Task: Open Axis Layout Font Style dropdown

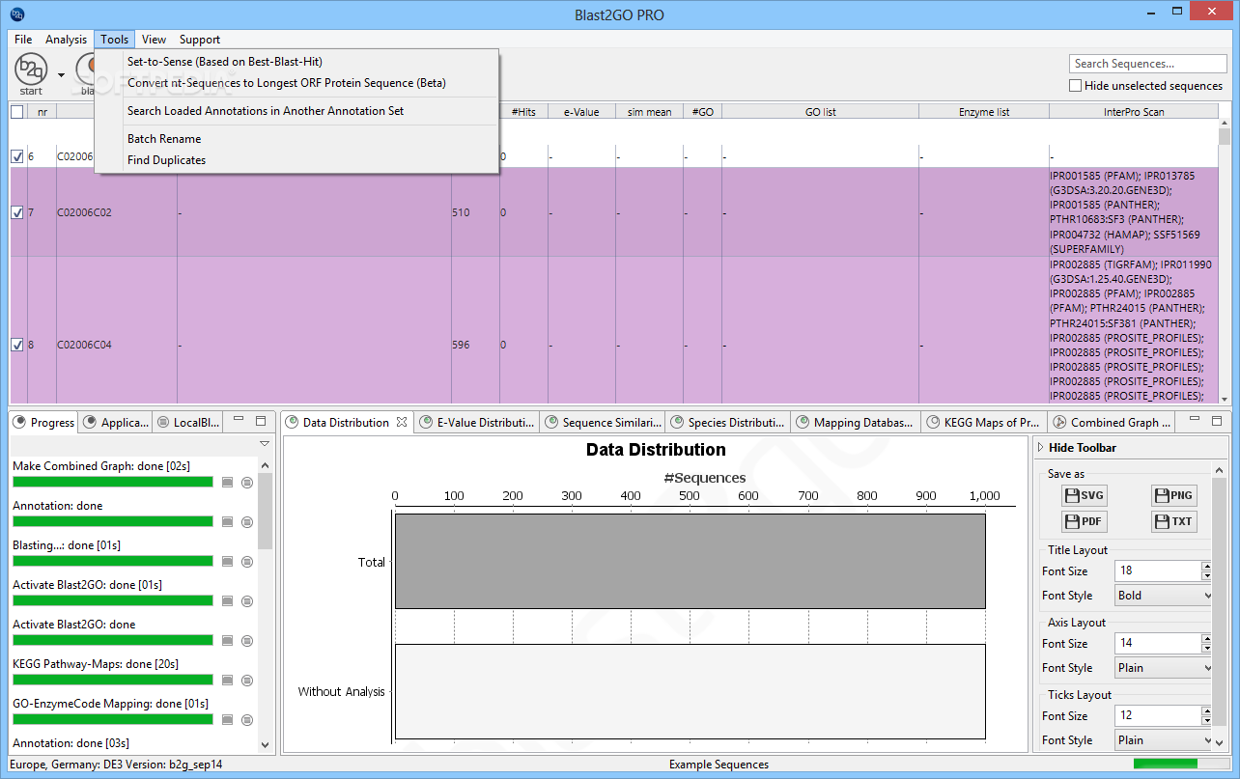Action: pos(1164,668)
